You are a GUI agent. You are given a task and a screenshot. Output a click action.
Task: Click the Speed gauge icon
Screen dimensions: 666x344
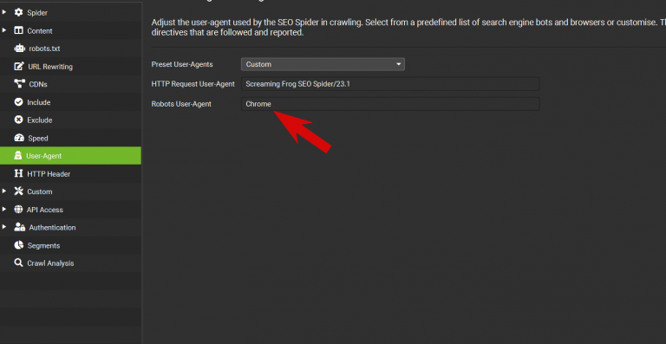19,138
